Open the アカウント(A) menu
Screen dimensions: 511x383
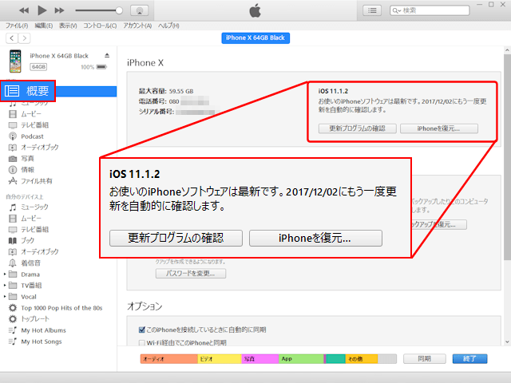pos(137,26)
